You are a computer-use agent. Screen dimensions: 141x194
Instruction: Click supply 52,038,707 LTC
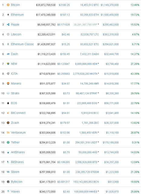pyautogui.click(x=90, y=34)
